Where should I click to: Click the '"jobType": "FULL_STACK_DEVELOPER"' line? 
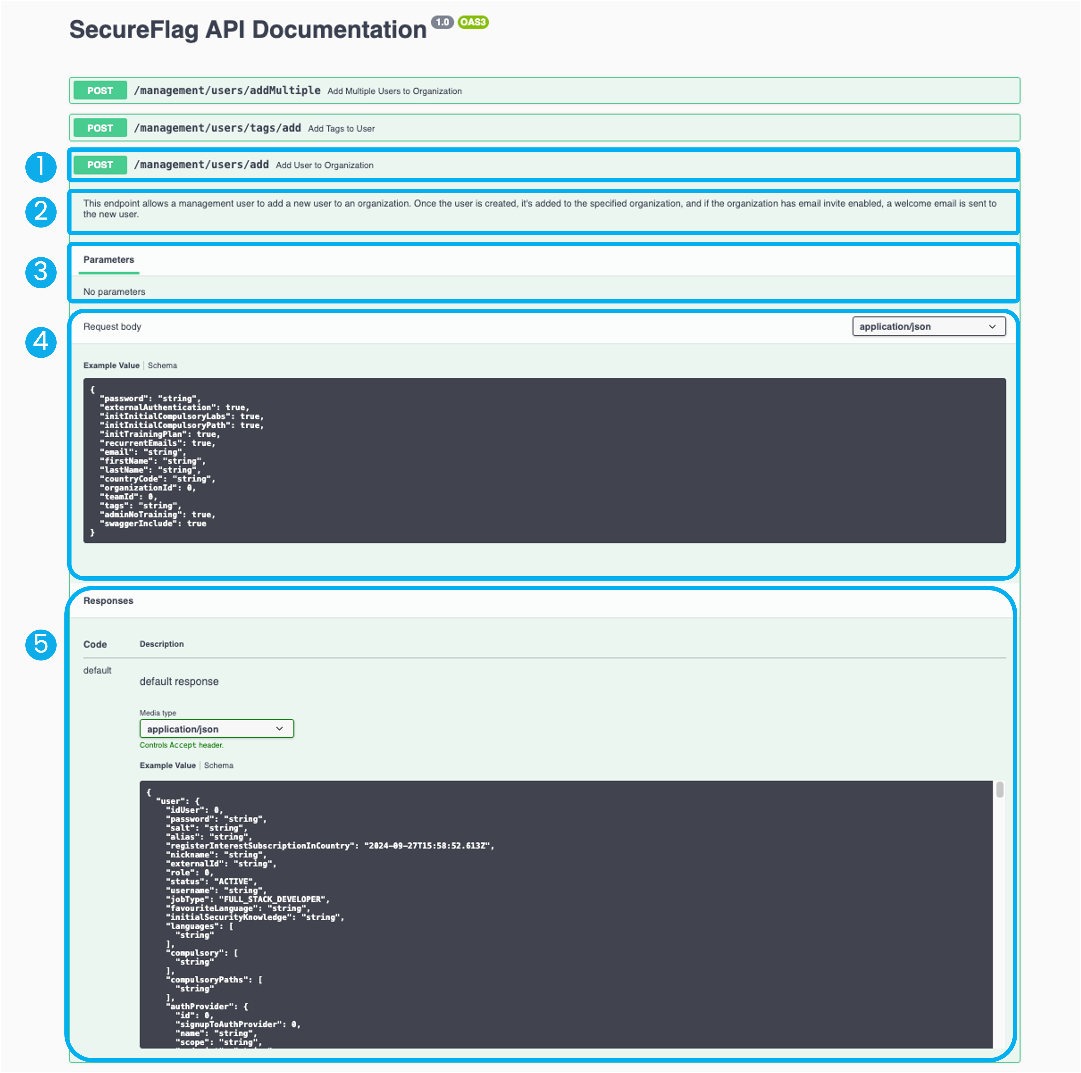[x=247, y=899]
